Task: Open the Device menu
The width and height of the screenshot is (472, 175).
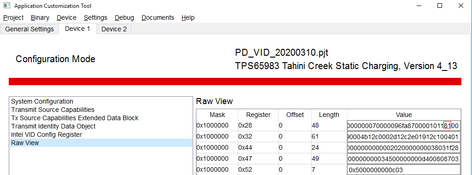Action: click(66, 18)
